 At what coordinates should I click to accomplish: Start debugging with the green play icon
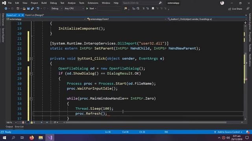click(x=87, y=9)
